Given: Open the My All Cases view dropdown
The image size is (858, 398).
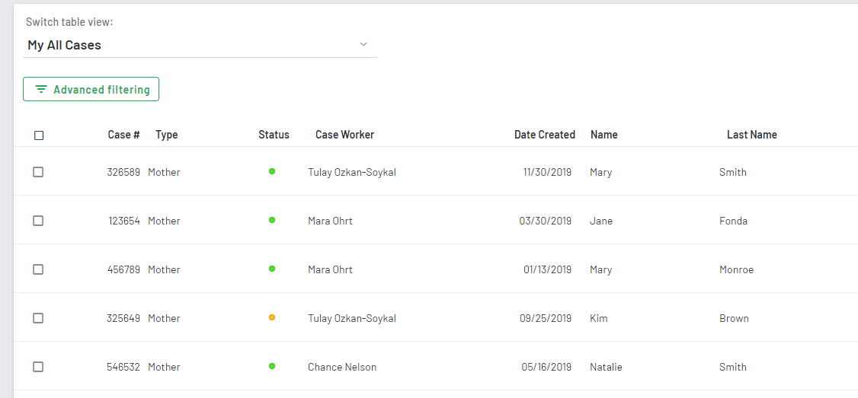Looking at the screenshot, I should tap(200, 45).
